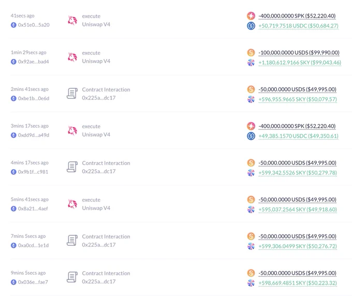Click +50,719.7518 USDC ($50,684.27) amount
Viewport: 352px width, 296px height.
298,26
